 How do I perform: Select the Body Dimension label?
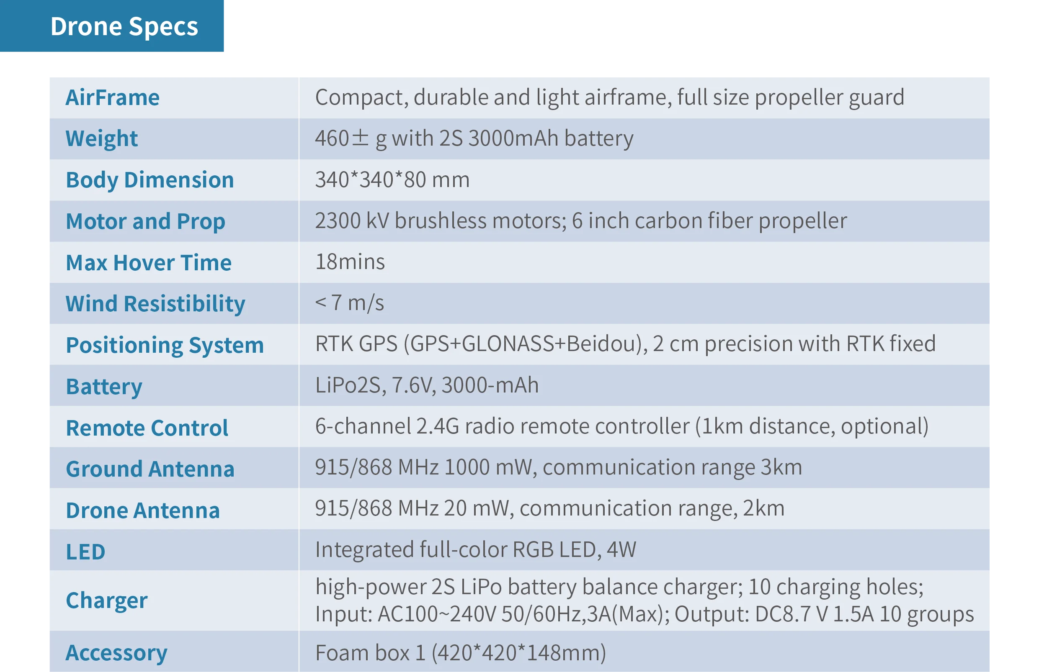(150, 180)
